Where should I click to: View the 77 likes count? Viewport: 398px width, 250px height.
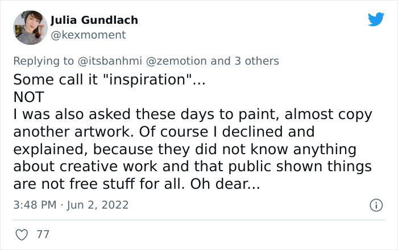click(43, 234)
